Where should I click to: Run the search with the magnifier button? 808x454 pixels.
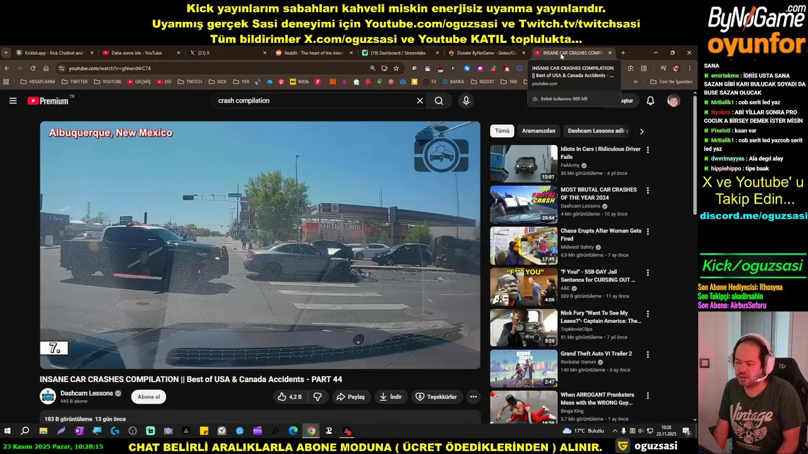click(439, 101)
